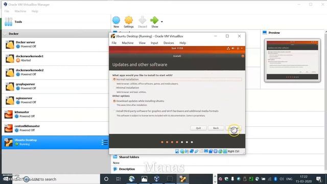Open Task View on the taskbar
Viewport: 327px width, 184px height.
[x=119, y=179]
